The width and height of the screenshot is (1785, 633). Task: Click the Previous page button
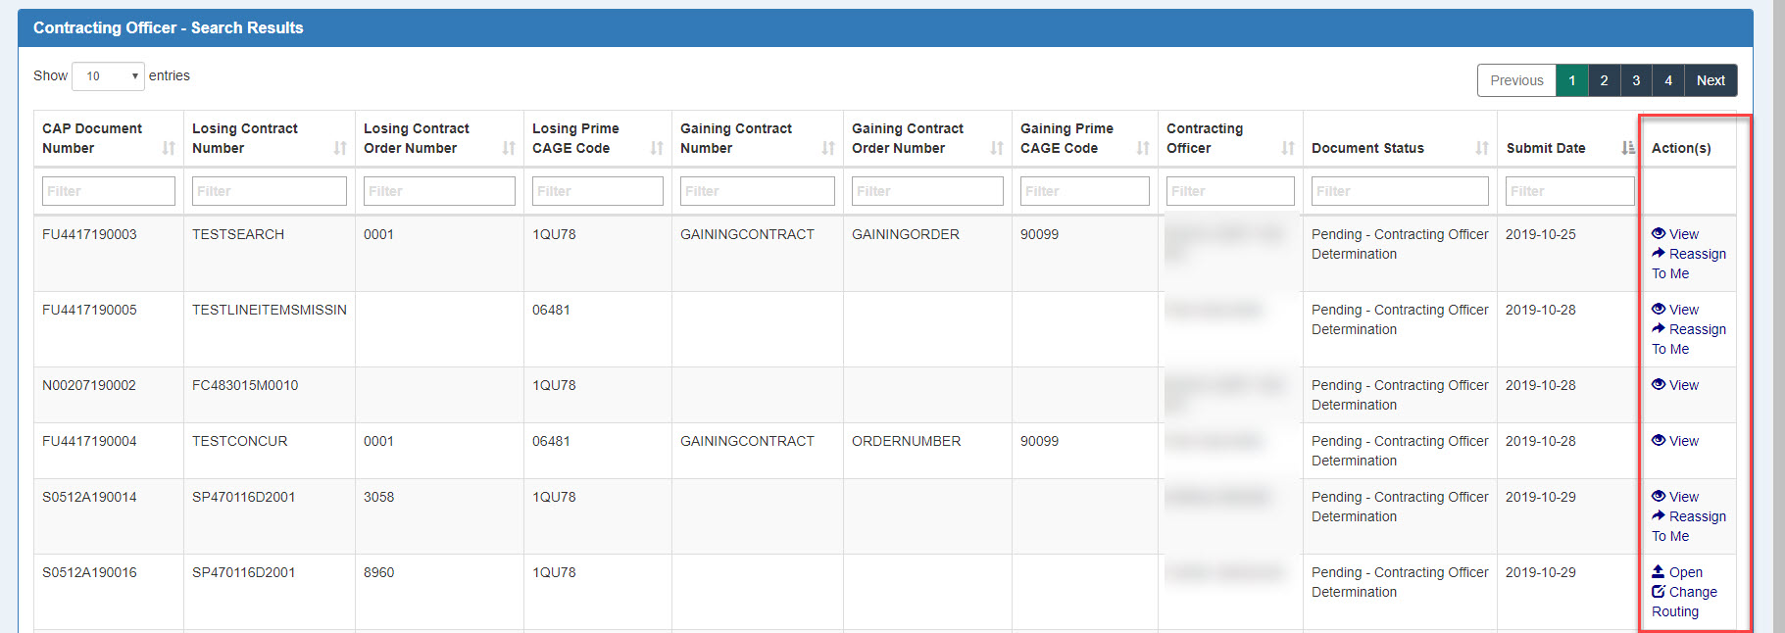pyautogui.click(x=1516, y=80)
